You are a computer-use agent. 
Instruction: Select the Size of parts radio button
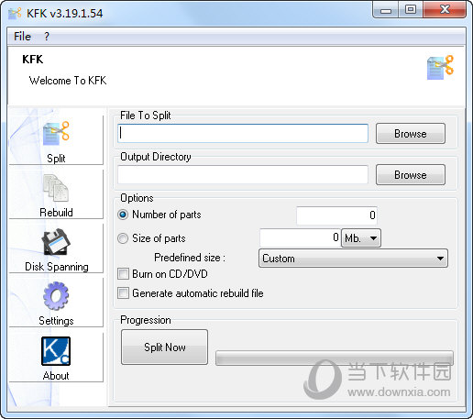click(123, 238)
